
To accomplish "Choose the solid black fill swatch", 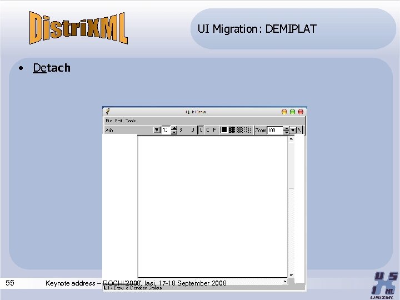I will [x=224, y=130].
